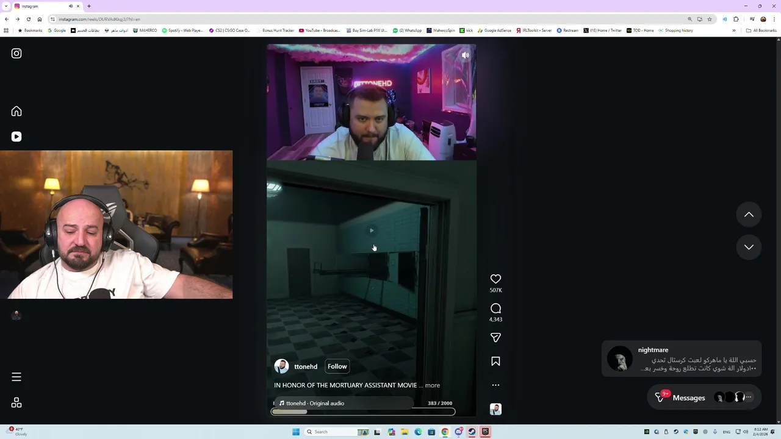Open Home / Twitter bookmark
The image size is (781, 439).
[x=603, y=30]
